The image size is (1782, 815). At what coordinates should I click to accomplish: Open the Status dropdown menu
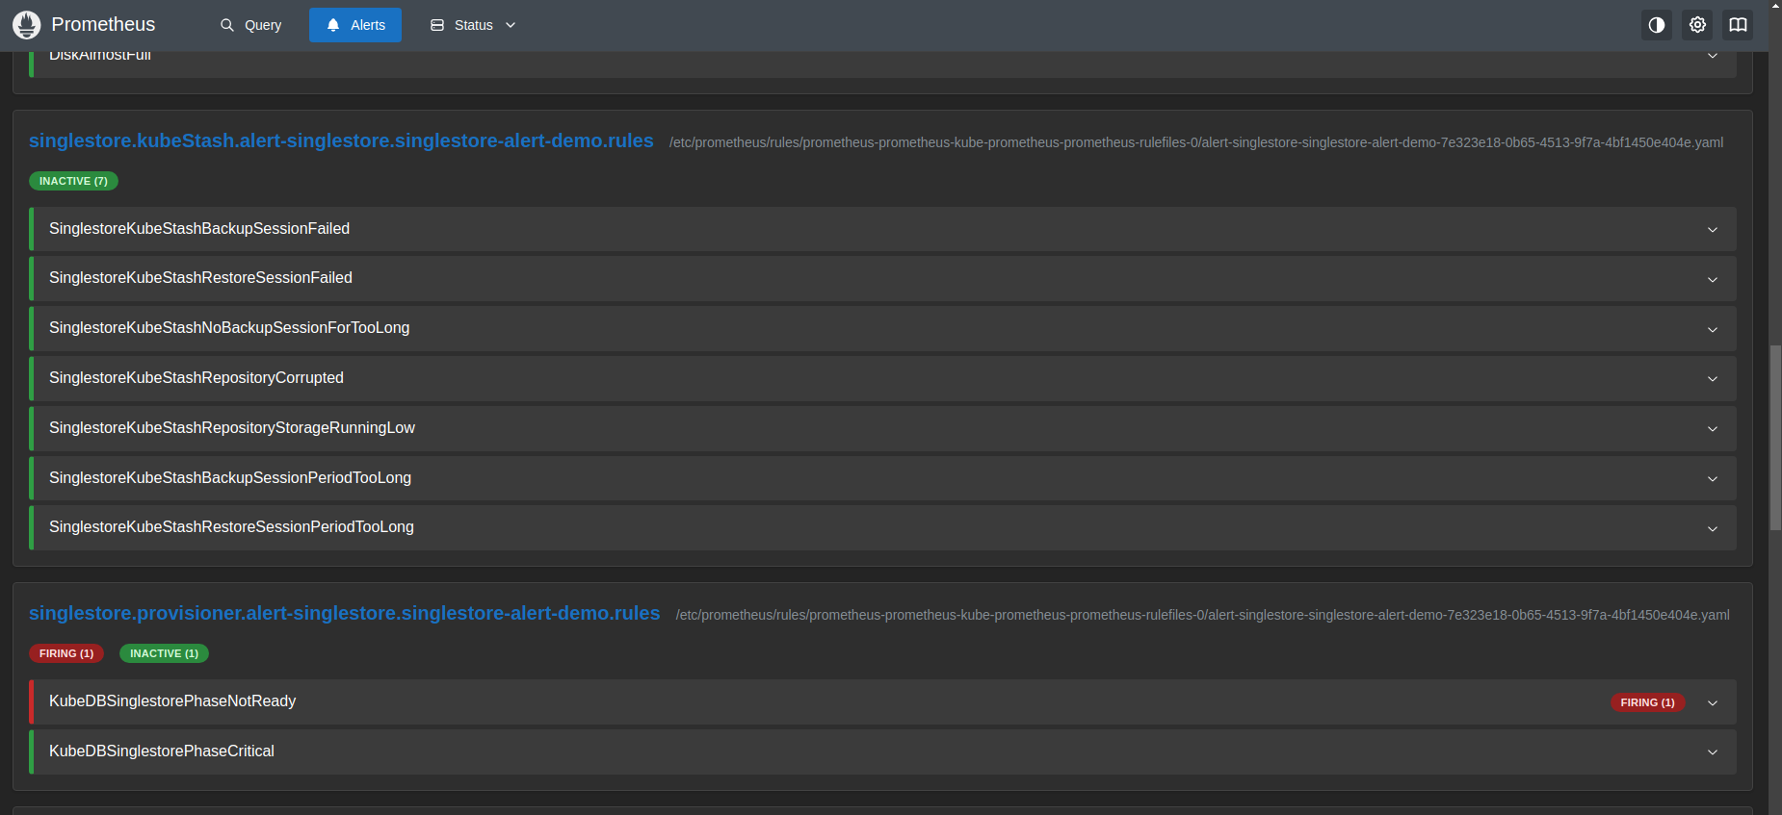pyautogui.click(x=473, y=25)
